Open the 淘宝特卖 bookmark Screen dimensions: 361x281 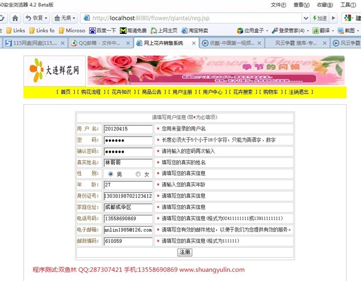coord(195,31)
